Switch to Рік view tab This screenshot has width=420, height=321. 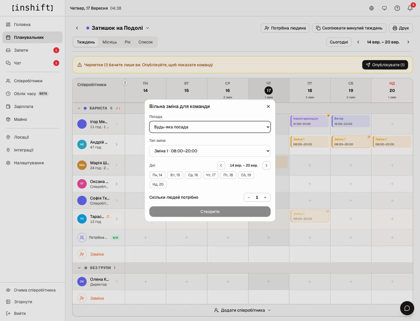point(128,42)
